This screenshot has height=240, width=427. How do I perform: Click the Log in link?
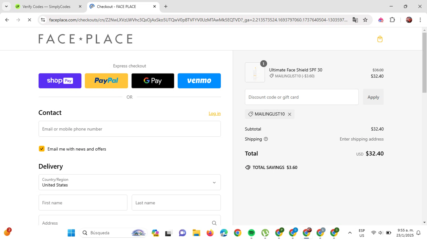(x=215, y=113)
